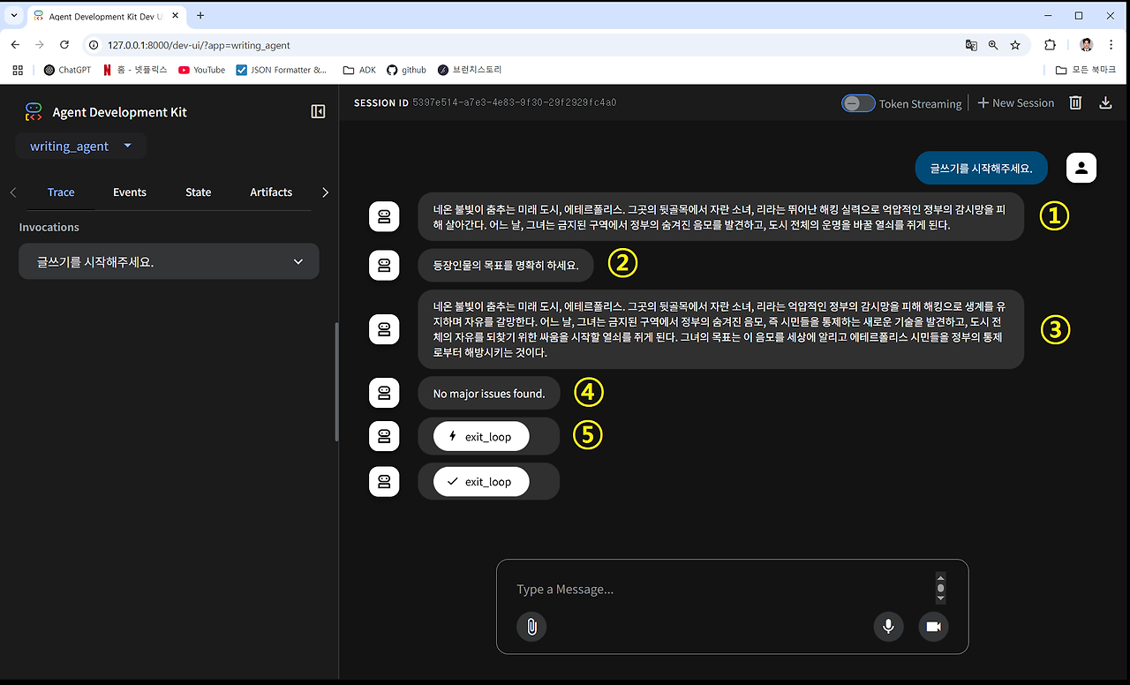Open the github bookmark

pyautogui.click(x=406, y=70)
